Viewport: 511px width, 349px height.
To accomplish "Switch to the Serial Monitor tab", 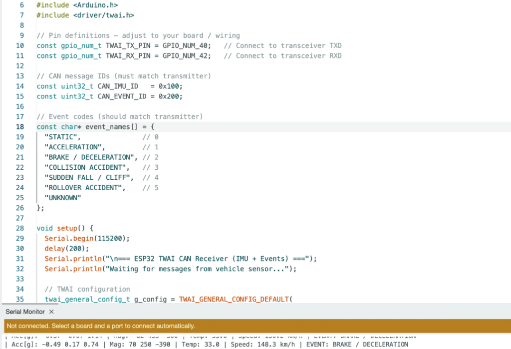I will point(25,312).
